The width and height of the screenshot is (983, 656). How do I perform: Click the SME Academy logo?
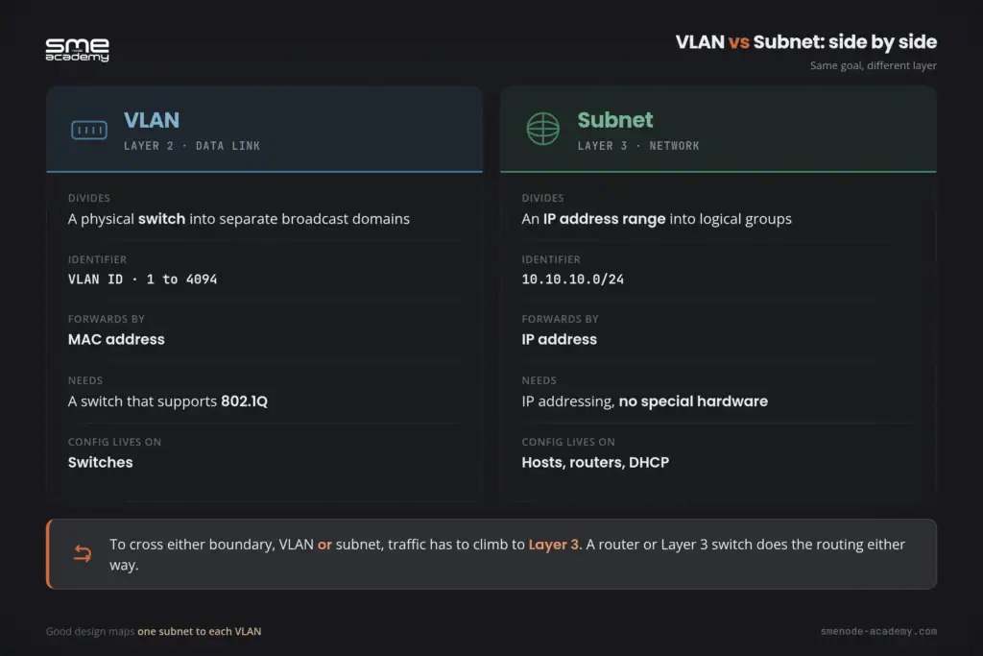(x=77, y=50)
